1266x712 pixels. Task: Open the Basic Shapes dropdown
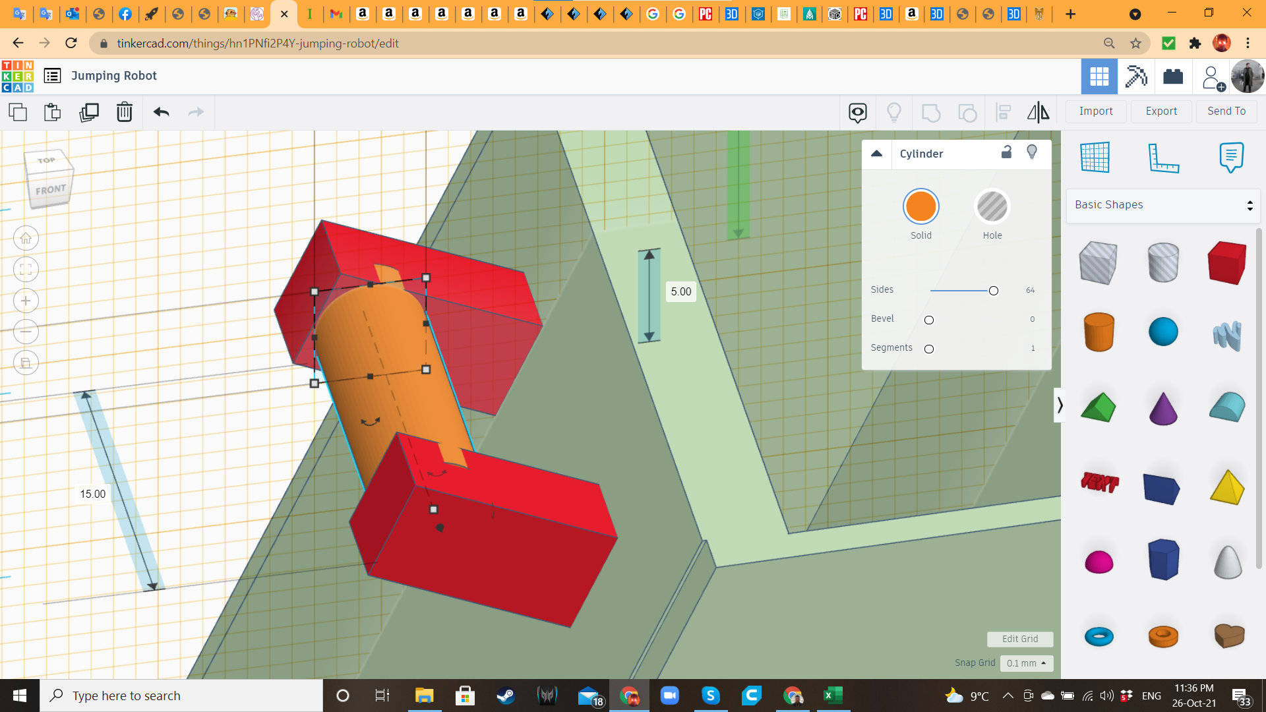1163,205
